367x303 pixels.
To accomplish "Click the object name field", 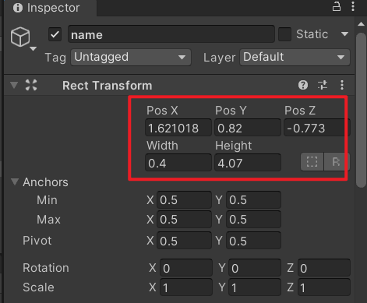I will coord(171,34).
